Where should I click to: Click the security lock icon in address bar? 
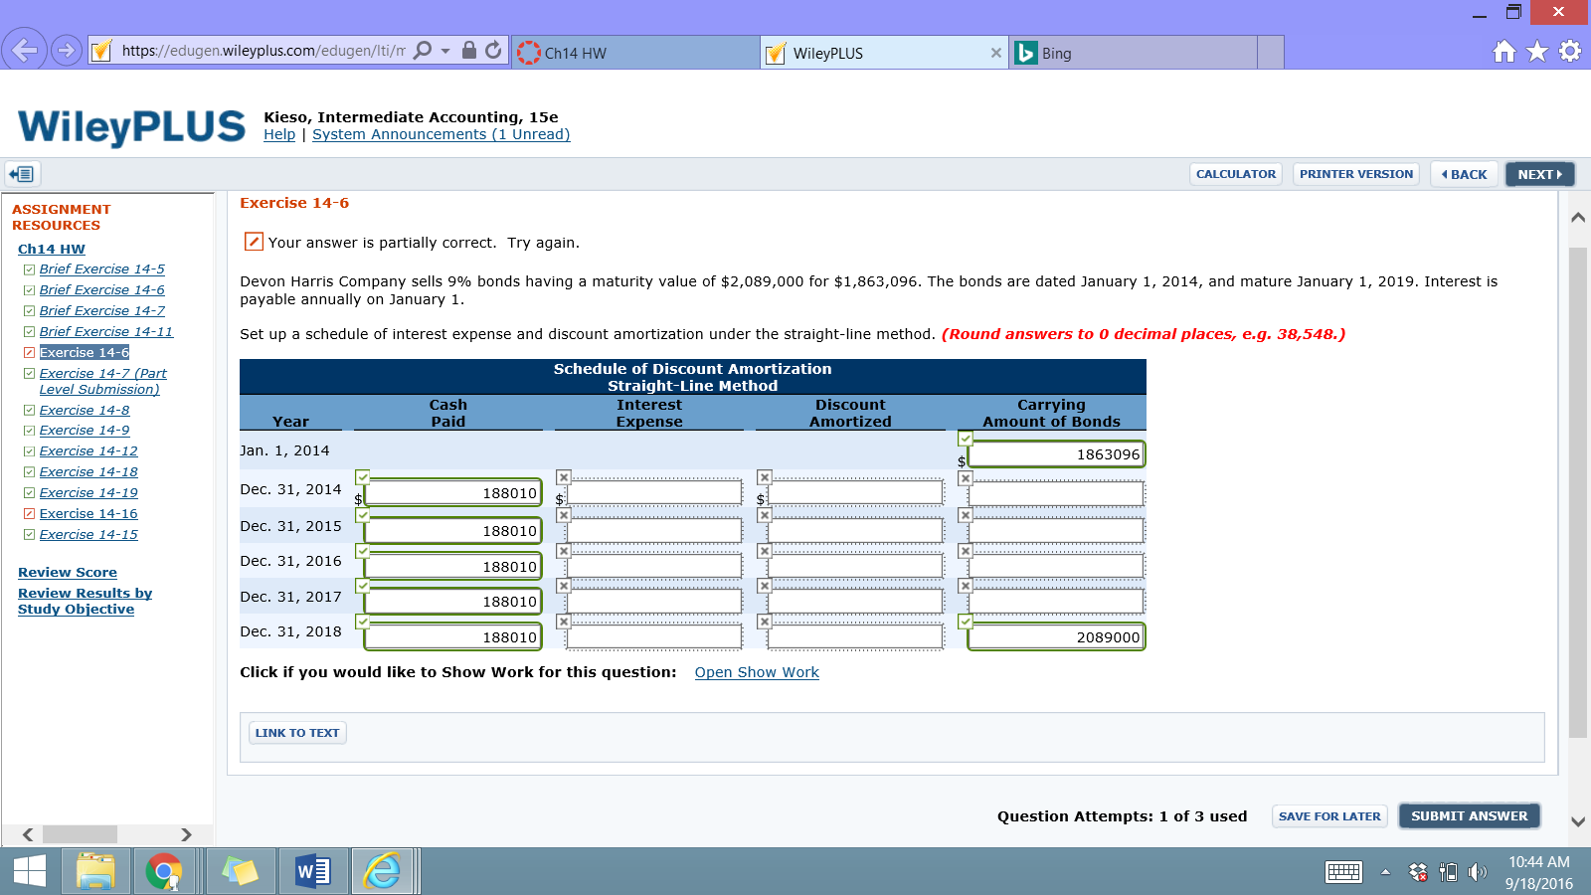coord(469,51)
